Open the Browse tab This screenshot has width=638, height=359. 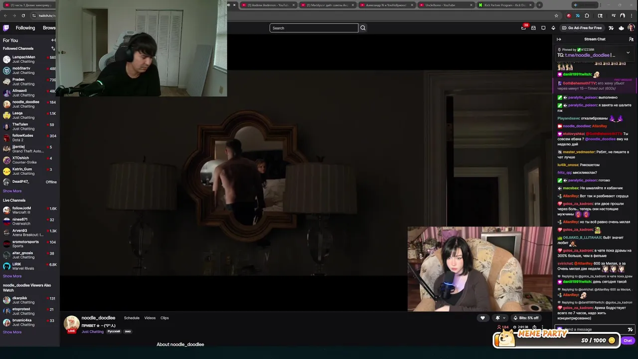point(49,28)
